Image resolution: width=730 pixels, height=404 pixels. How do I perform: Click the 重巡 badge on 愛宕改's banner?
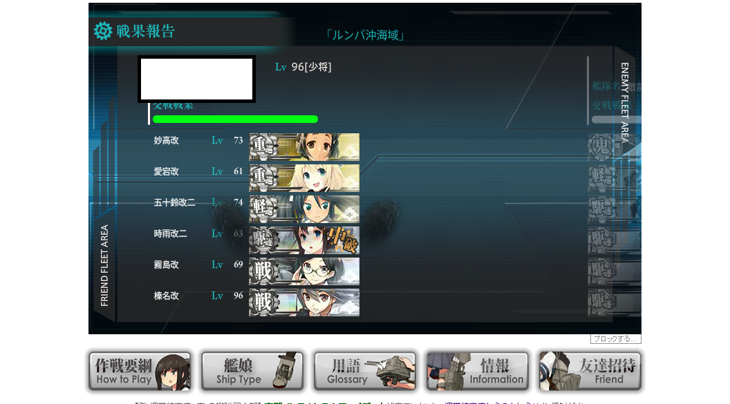click(x=263, y=178)
